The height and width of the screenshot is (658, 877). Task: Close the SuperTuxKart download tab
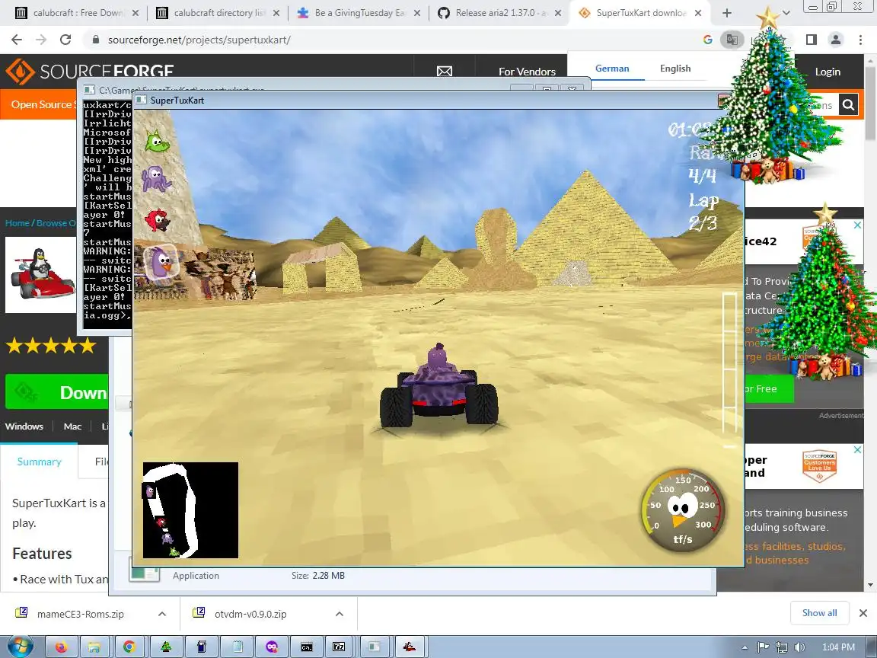pyautogui.click(x=698, y=13)
